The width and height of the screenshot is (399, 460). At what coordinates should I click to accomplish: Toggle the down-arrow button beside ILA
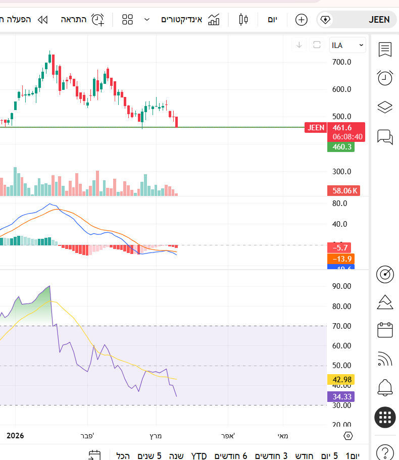pos(299,45)
